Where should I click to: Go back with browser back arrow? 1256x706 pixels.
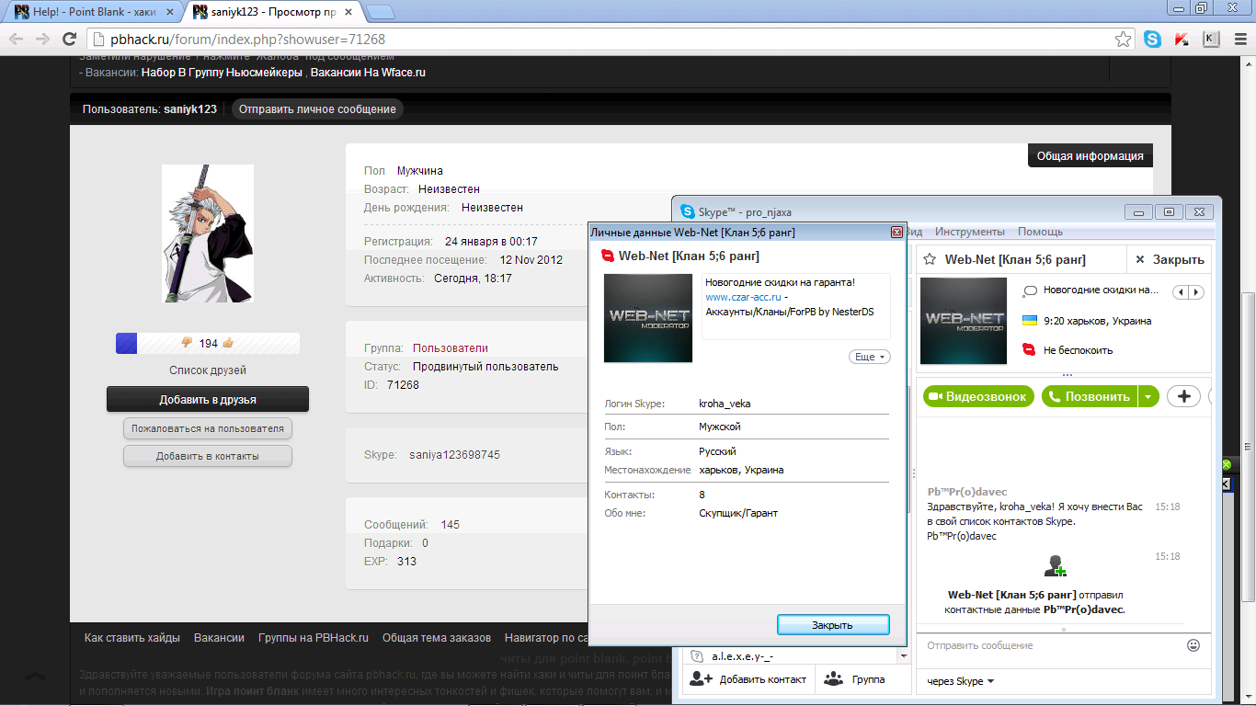click(x=17, y=40)
